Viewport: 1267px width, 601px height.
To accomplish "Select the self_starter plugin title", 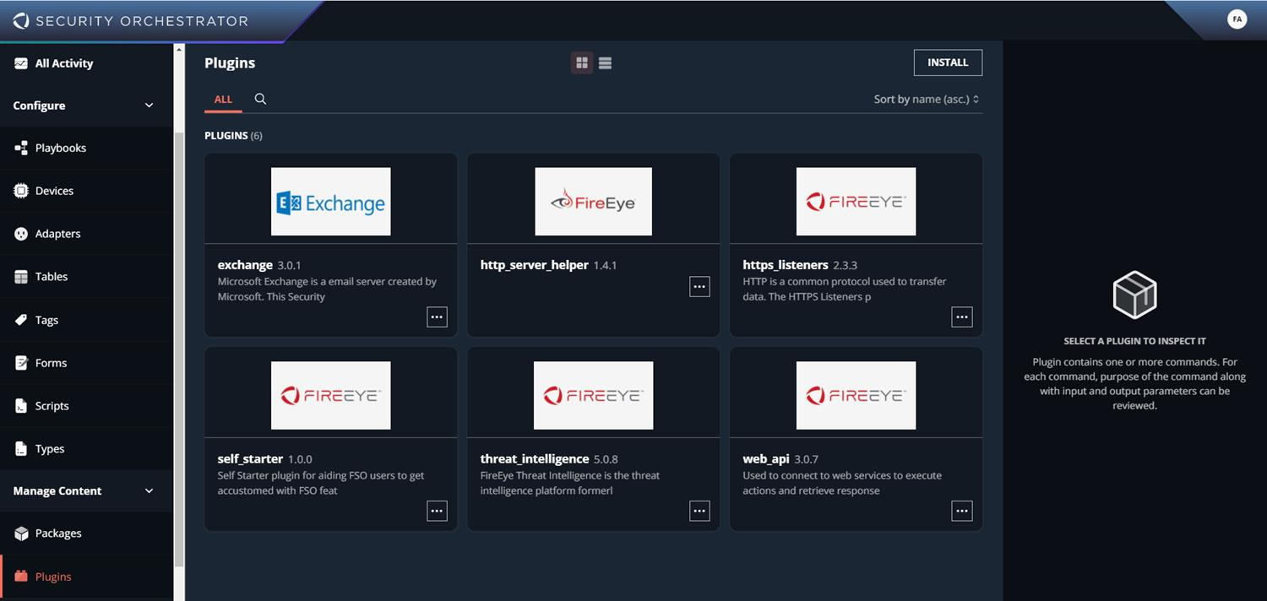I will pos(250,459).
